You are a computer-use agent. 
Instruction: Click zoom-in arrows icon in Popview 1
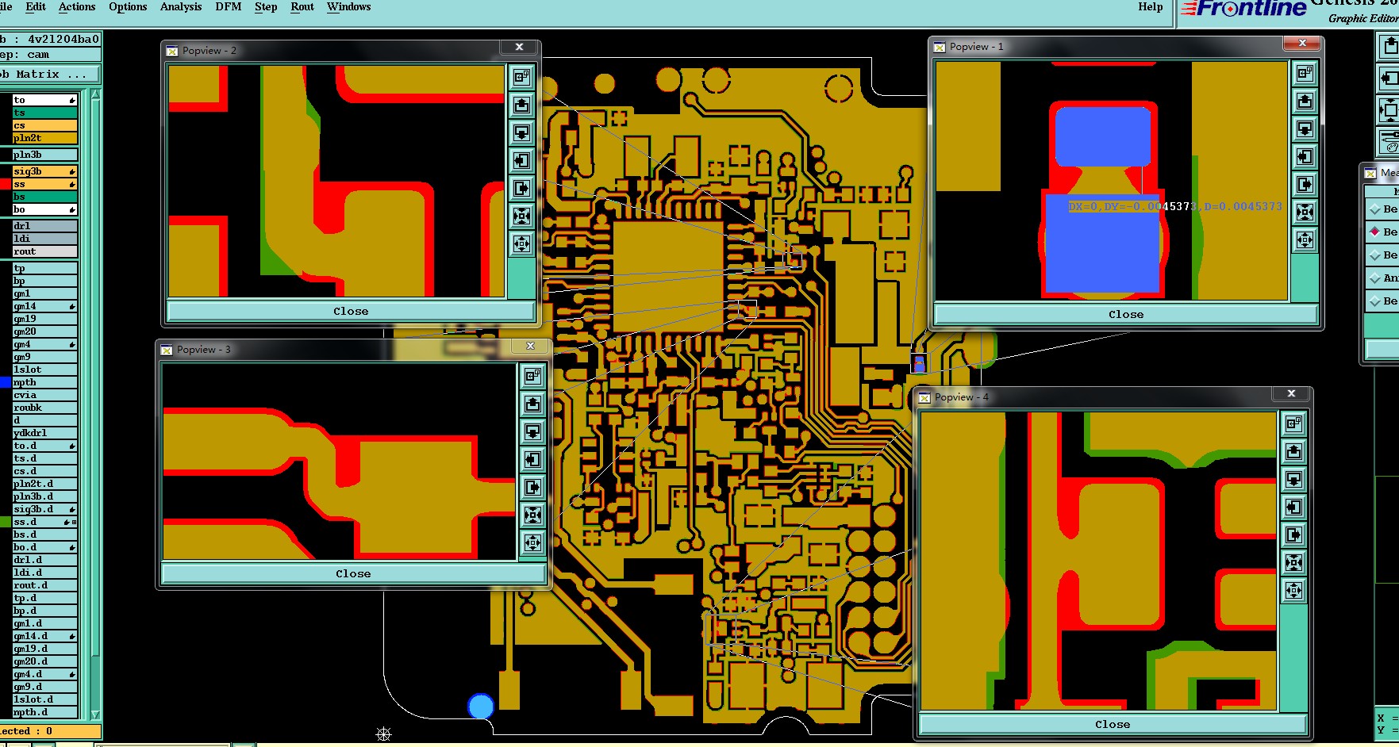[1305, 212]
